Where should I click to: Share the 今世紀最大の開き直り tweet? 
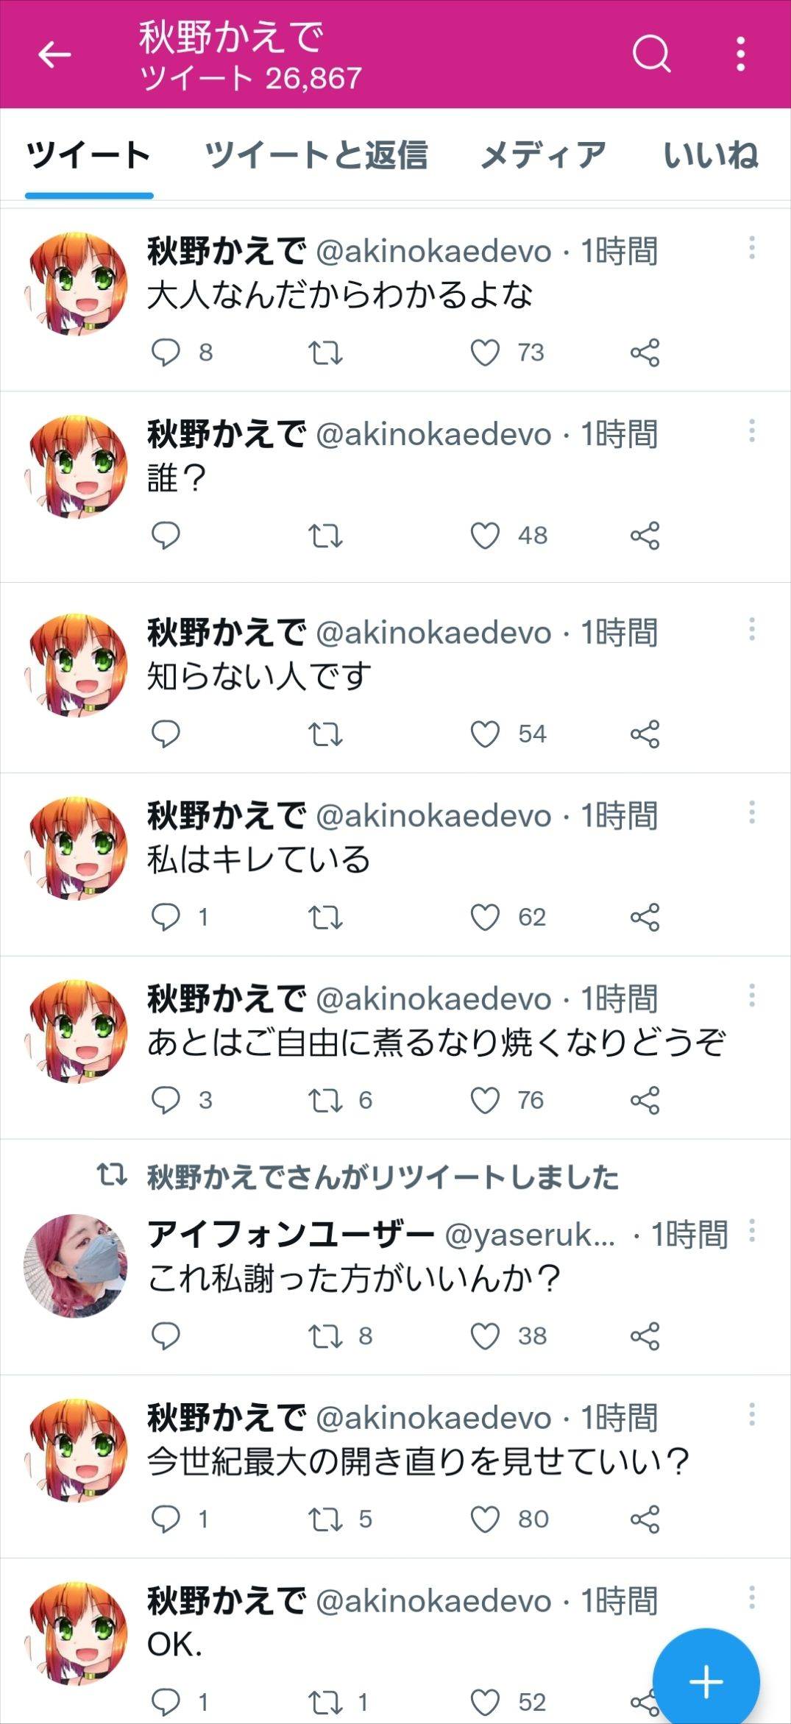point(645,1519)
